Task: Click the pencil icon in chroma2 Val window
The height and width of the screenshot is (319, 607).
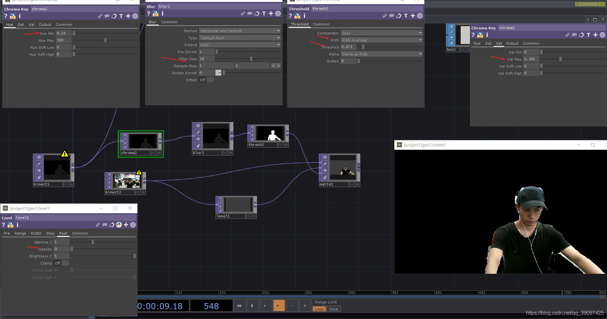Action: point(567,35)
